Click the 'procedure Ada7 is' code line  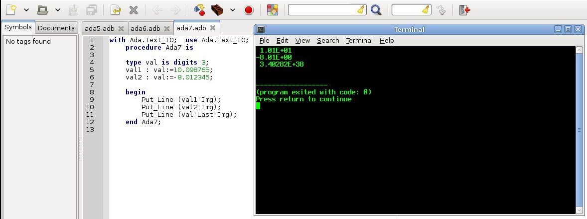159,47
